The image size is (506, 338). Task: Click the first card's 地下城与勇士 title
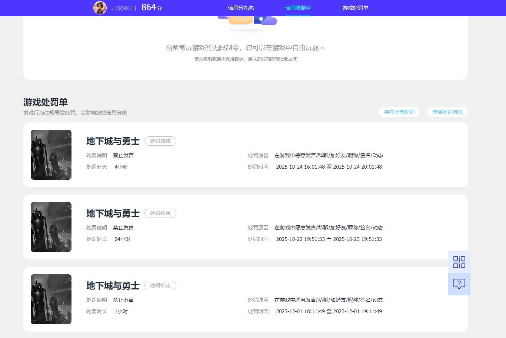(x=112, y=141)
